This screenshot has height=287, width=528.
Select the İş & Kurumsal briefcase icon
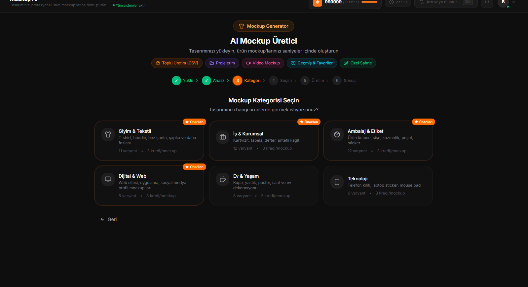(223, 137)
